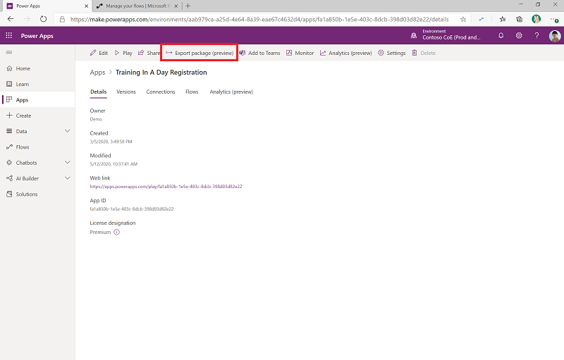Switch to the Connections tab

(x=161, y=92)
